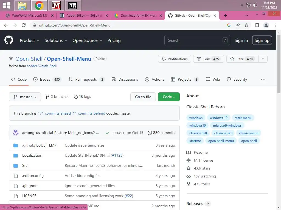The width and height of the screenshot is (281, 210).
Task: Open Malwarebytes taskbar icon
Action: (x=56, y=5)
